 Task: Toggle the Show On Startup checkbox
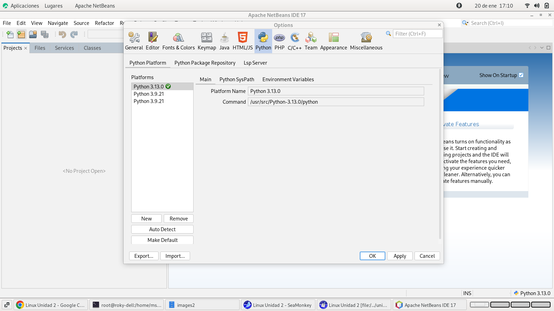pyautogui.click(x=521, y=75)
